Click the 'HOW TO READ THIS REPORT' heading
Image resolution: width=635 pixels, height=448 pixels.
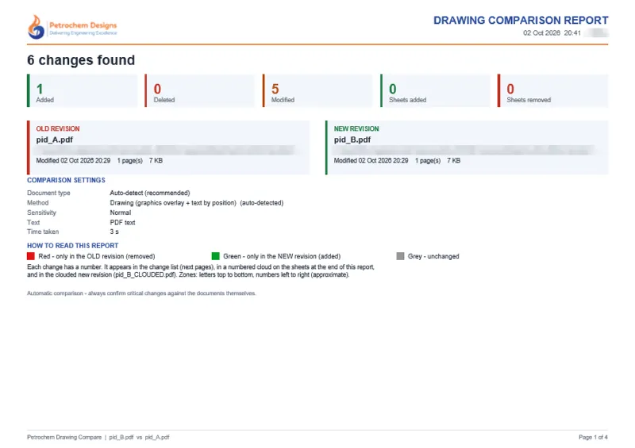[72, 246]
